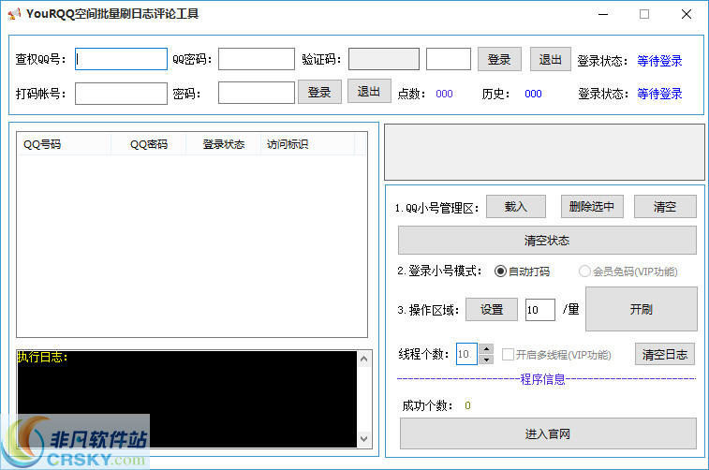Click the 查权QQ号 input field
Screen dimensions: 709x470
[121, 59]
